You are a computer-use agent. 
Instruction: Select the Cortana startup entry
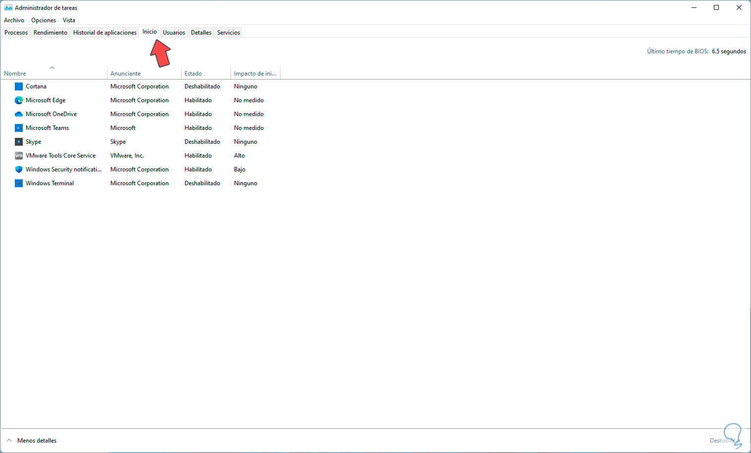36,86
